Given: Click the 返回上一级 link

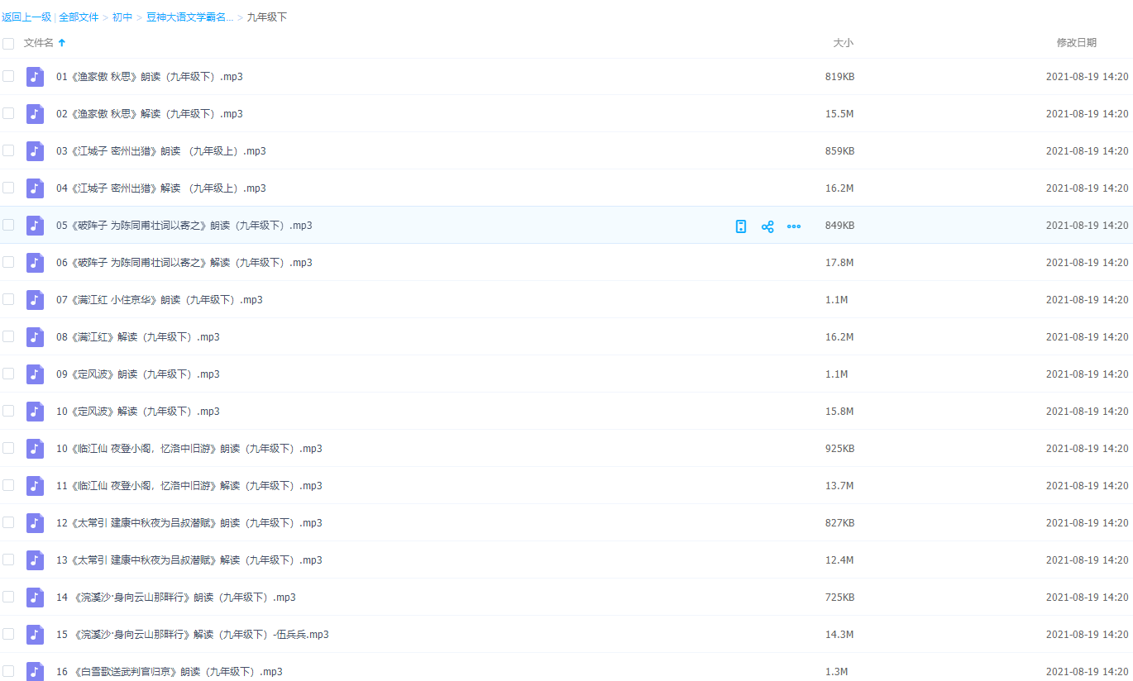Looking at the screenshot, I should (26, 17).
